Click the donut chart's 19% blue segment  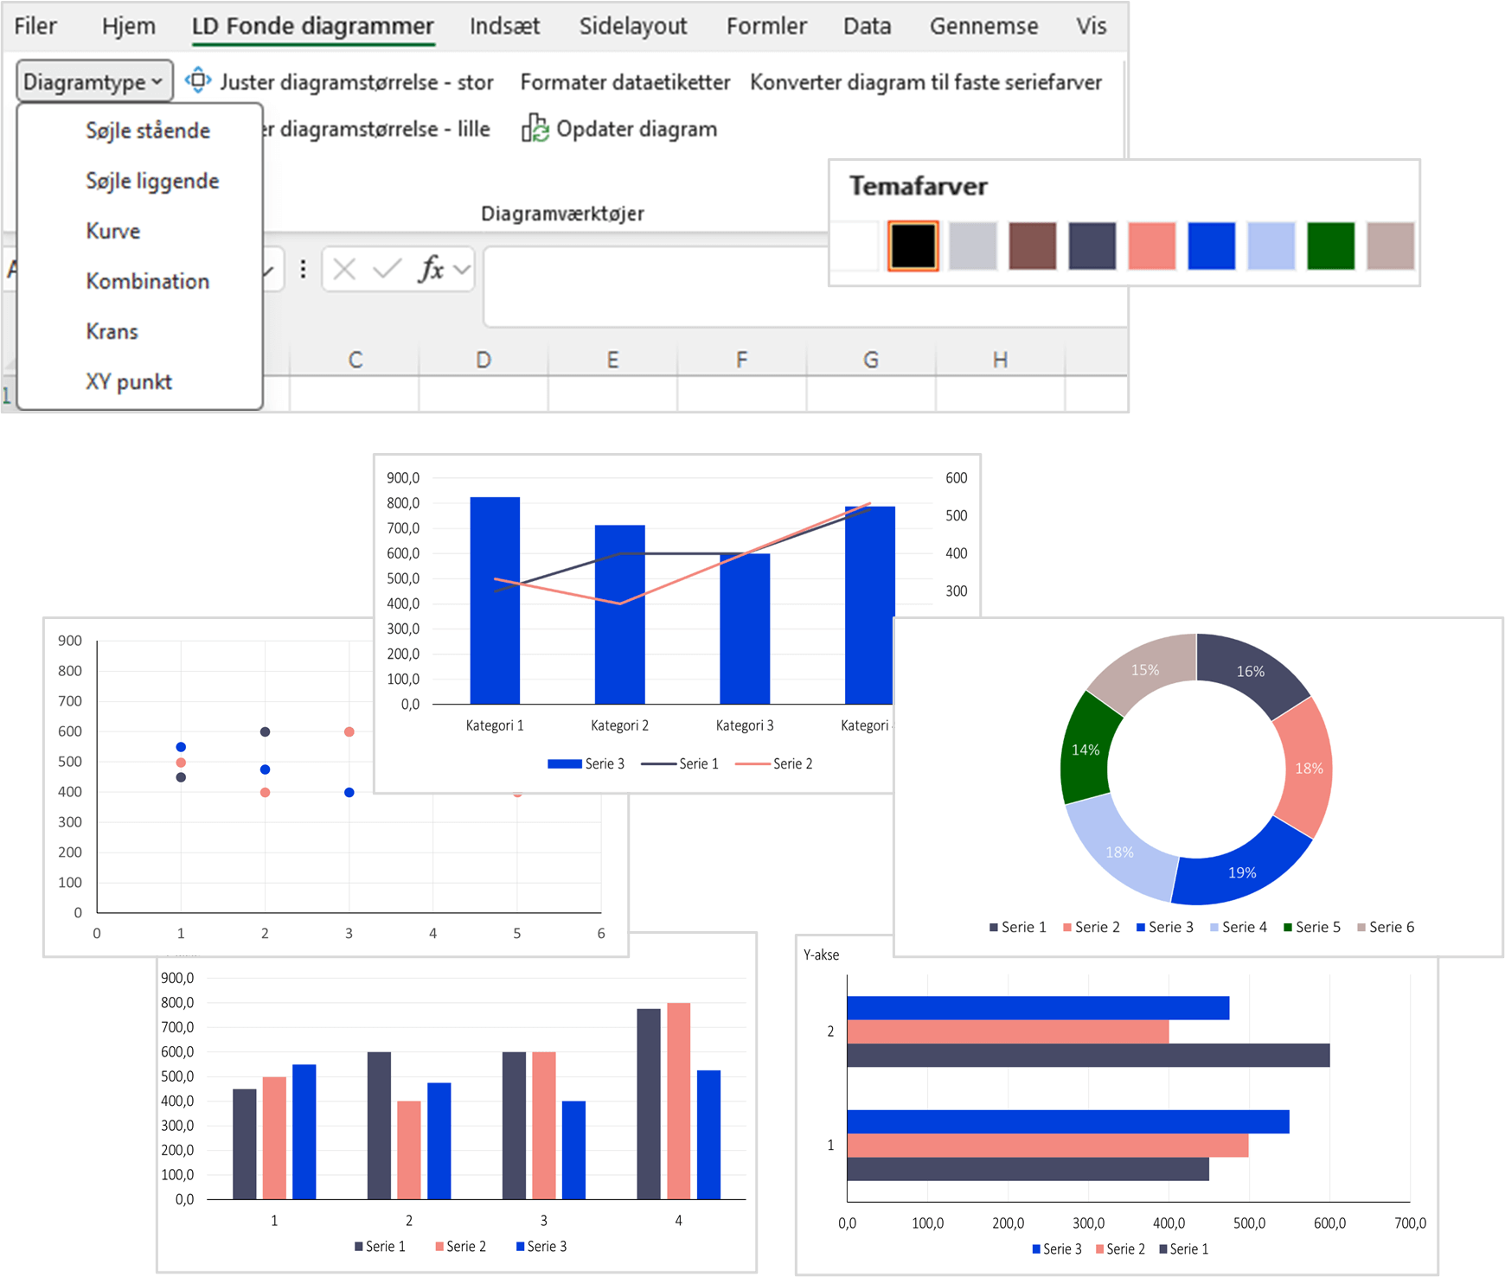[x=1242, y=869]
